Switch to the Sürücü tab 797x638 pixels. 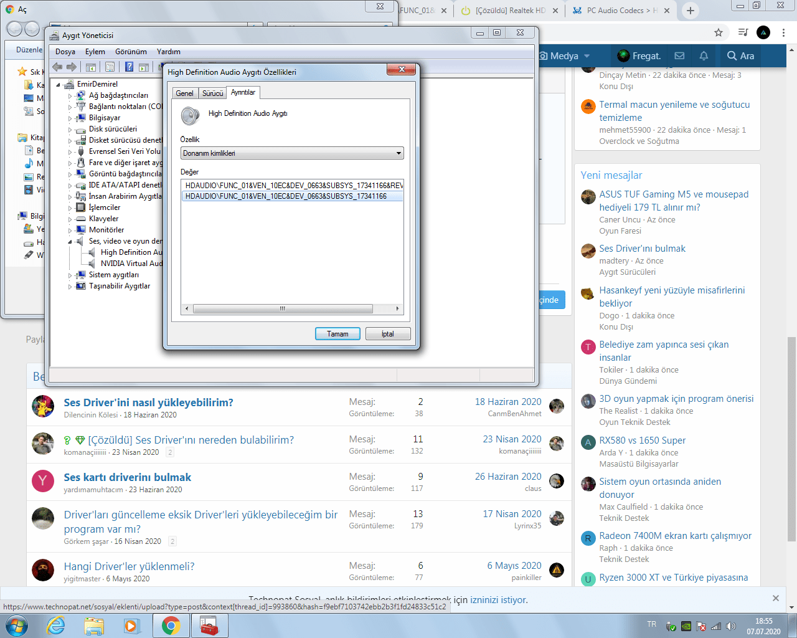click(212, 93)
